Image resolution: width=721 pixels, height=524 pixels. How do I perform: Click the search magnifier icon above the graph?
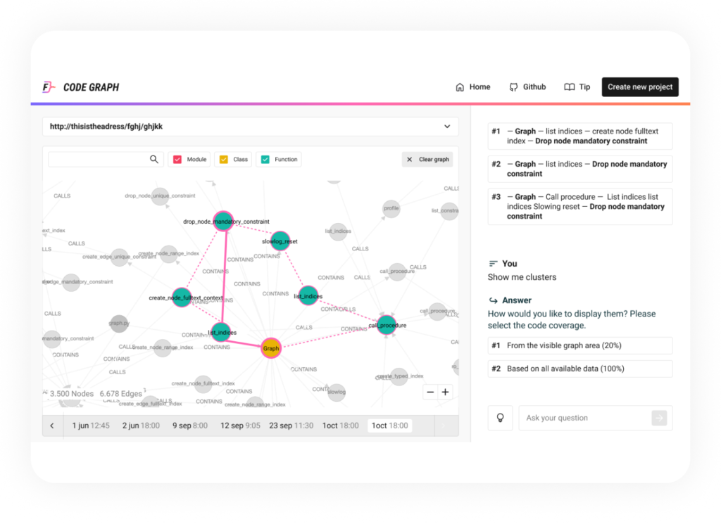(154, 159)
